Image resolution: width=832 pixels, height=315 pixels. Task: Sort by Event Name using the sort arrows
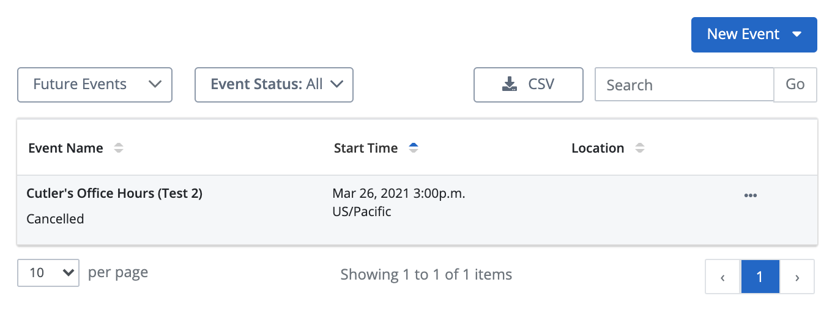click(x=119, y=148)
